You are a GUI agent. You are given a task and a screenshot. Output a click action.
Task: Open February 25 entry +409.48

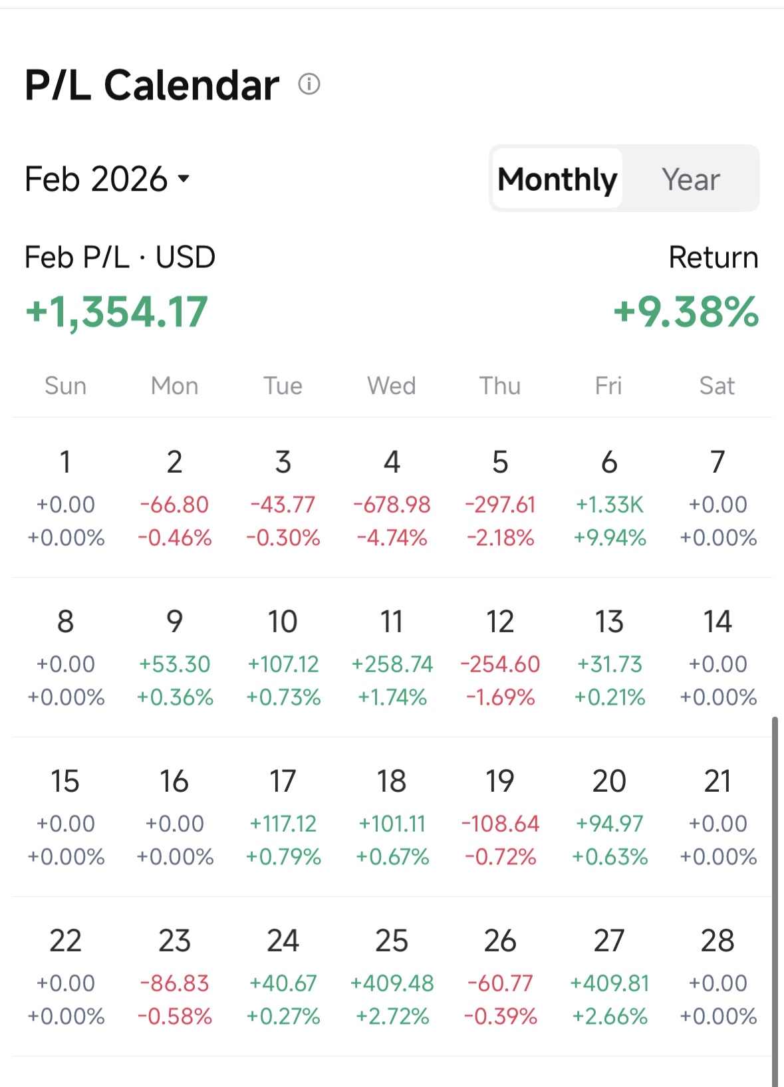click(392, 977)
